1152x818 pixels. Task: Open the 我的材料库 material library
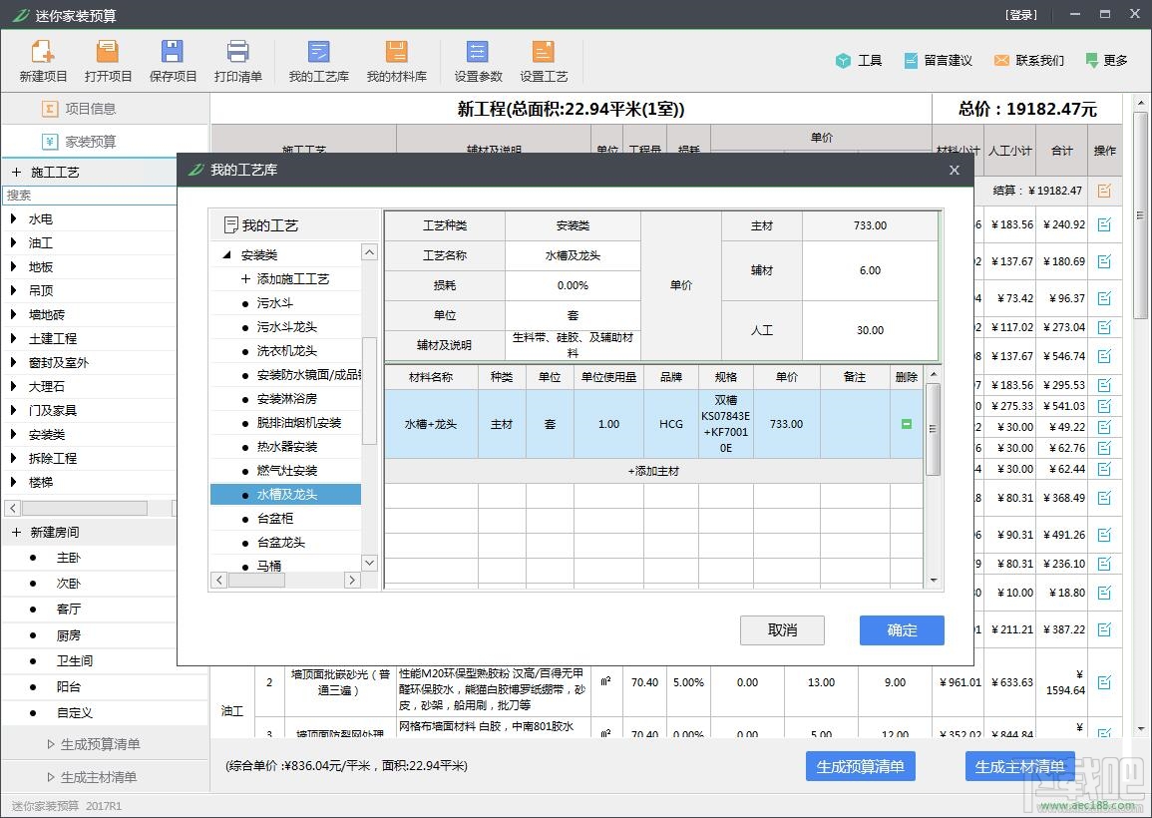[x=396, y=60]
